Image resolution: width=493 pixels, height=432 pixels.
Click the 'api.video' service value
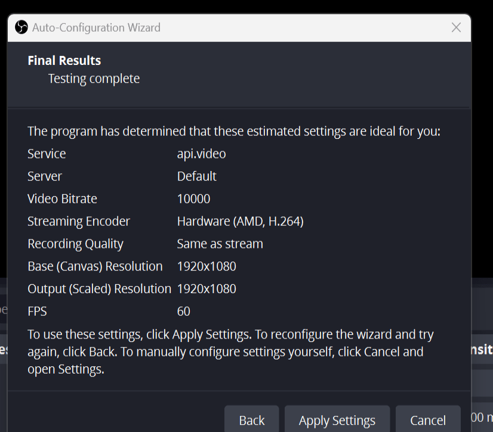(x=202, y=154)
